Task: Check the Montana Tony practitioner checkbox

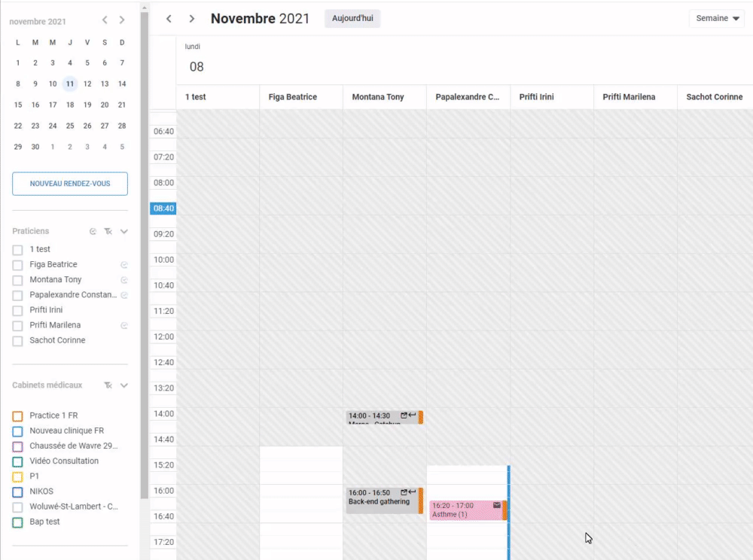Action: coord(17,280)
